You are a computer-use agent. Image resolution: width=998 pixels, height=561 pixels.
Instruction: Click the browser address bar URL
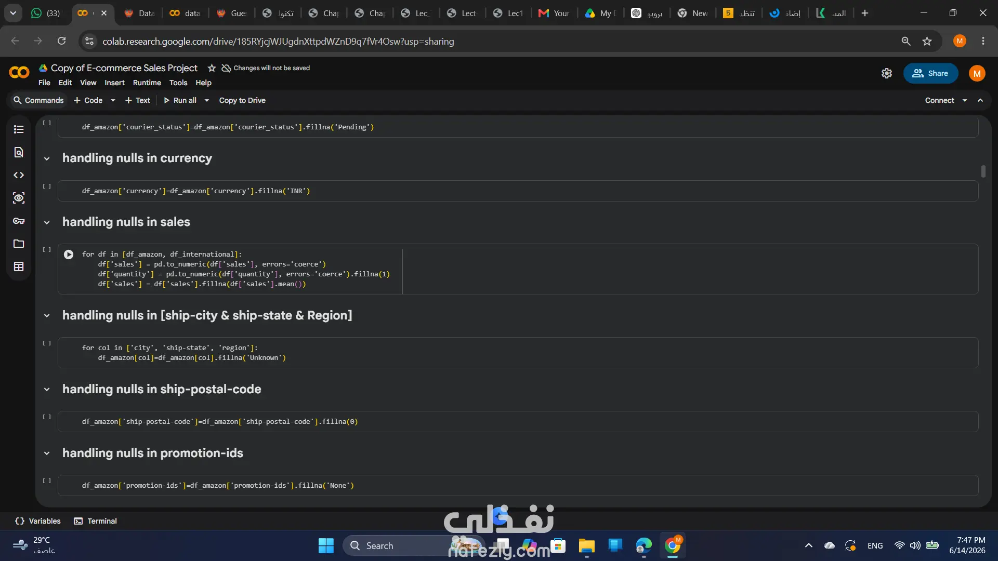tap(278, 42)
